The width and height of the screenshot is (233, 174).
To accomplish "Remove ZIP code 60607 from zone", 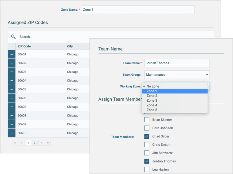I will (x=12, y=107).
